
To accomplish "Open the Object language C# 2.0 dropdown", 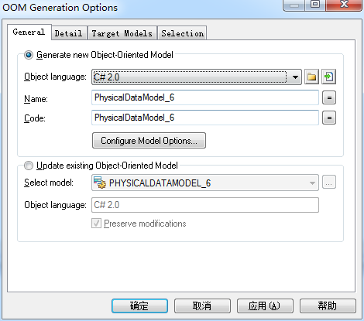I will (x=197, y=77).
